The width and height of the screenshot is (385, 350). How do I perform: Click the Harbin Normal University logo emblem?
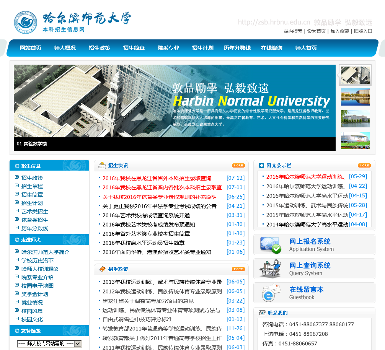[26, 22]
